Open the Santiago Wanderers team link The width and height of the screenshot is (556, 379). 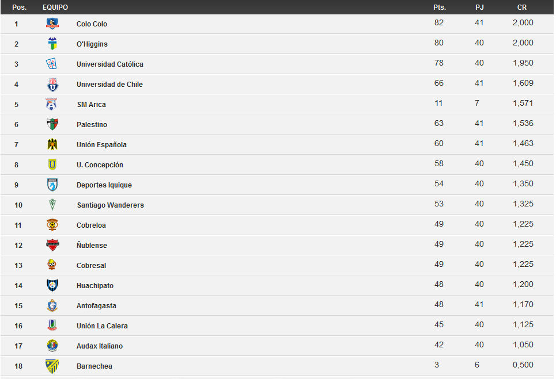[110, 205]
